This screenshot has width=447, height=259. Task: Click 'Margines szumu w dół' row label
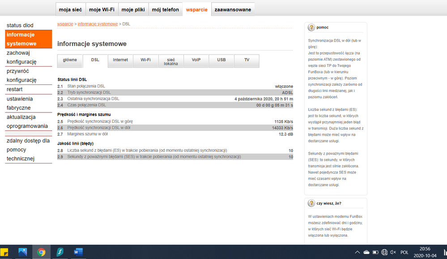[88, 134]
